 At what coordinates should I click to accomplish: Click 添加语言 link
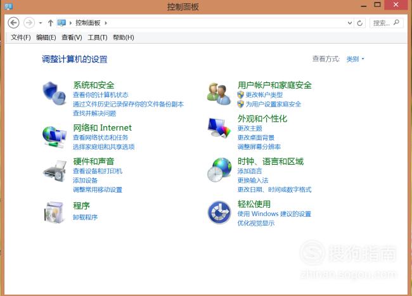coord(250,171)
